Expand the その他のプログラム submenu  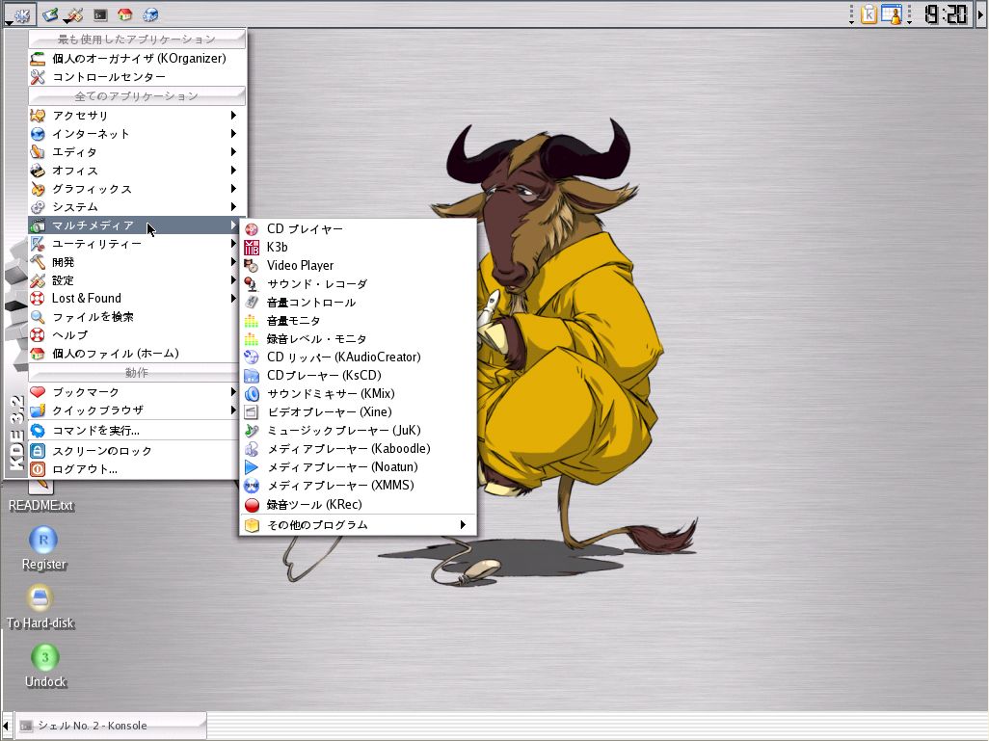pos(358,525)
